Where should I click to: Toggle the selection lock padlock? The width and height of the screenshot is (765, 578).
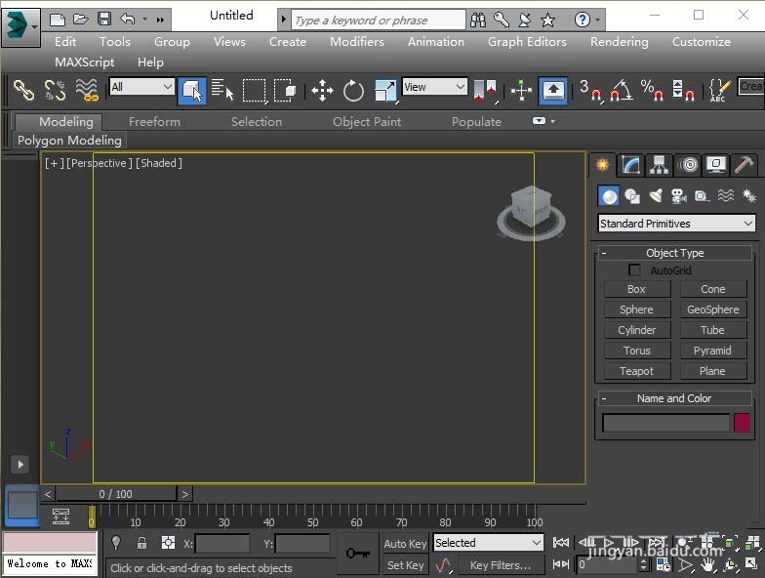pyautogui.click(x=141, y=544)
